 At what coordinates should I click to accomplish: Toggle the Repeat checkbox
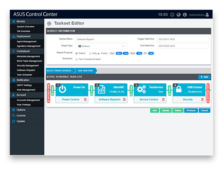(77, 53)
